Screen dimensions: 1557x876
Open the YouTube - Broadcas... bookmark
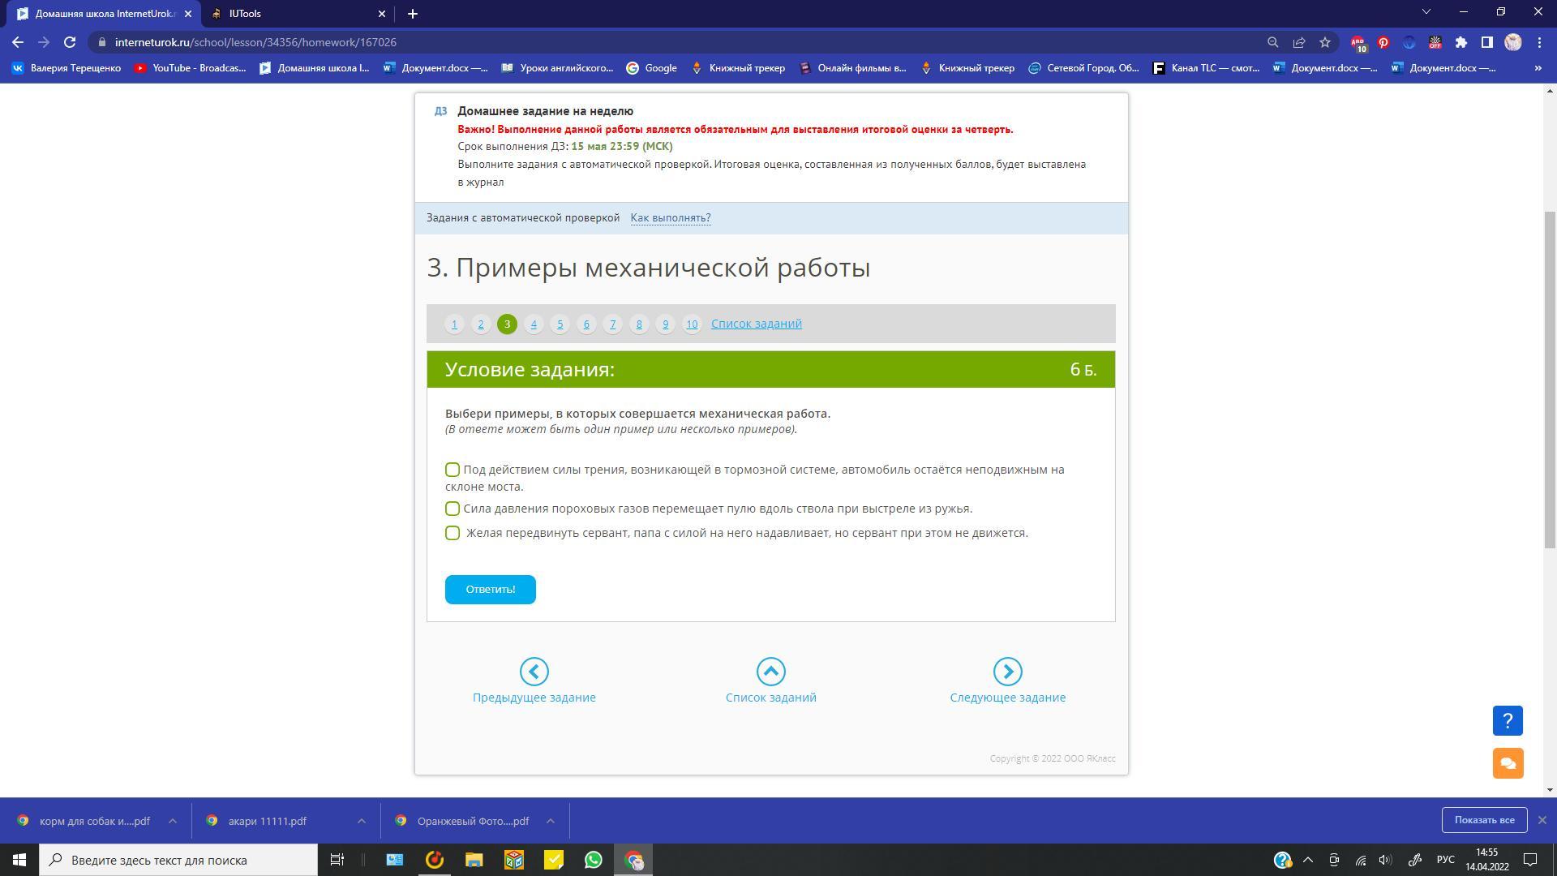191,68
